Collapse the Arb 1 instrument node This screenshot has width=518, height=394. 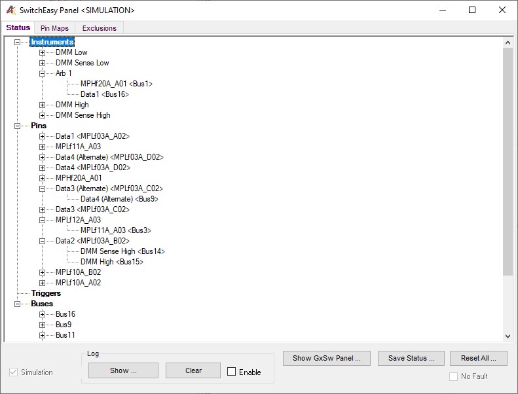tap(43, 73)
